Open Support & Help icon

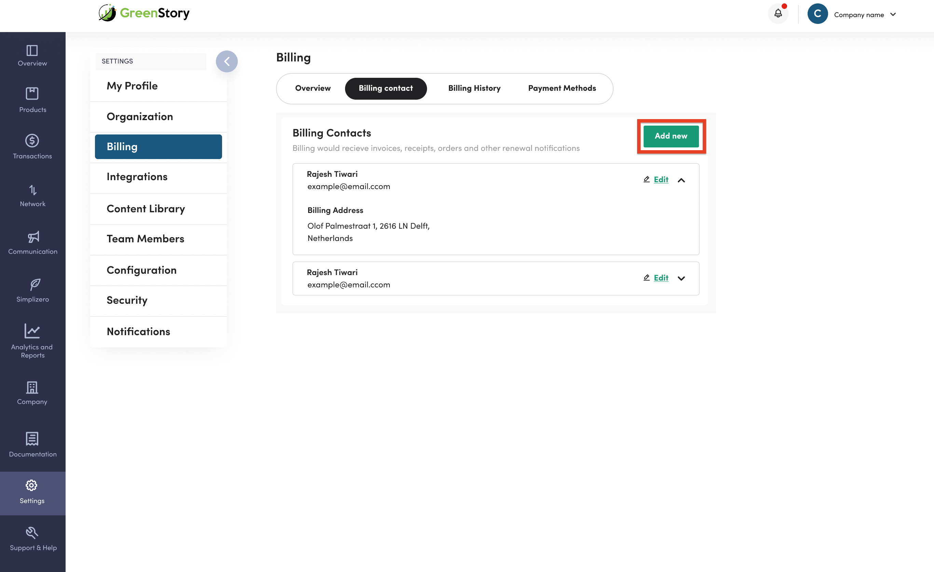32,533
